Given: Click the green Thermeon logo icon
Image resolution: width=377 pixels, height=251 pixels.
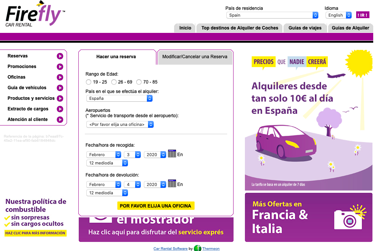Looking at the screenshot, I should (198, 248).
